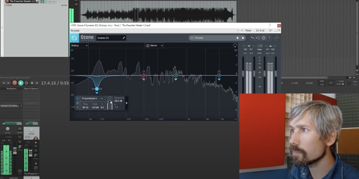Click the band threshold slider handle
Screen dimensions: 359x179
click(110, 102)
